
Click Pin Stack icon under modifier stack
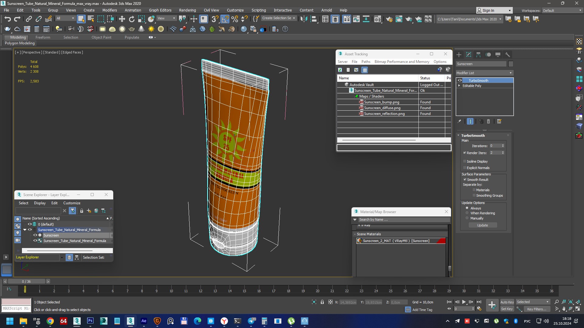pos(459,121)
